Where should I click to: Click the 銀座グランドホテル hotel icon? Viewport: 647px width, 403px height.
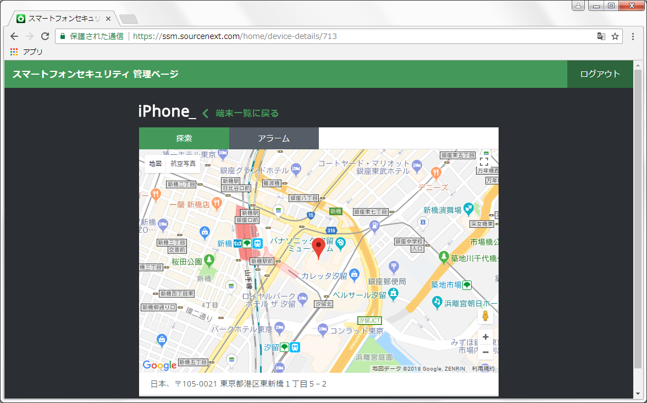(x=296, y=168)
